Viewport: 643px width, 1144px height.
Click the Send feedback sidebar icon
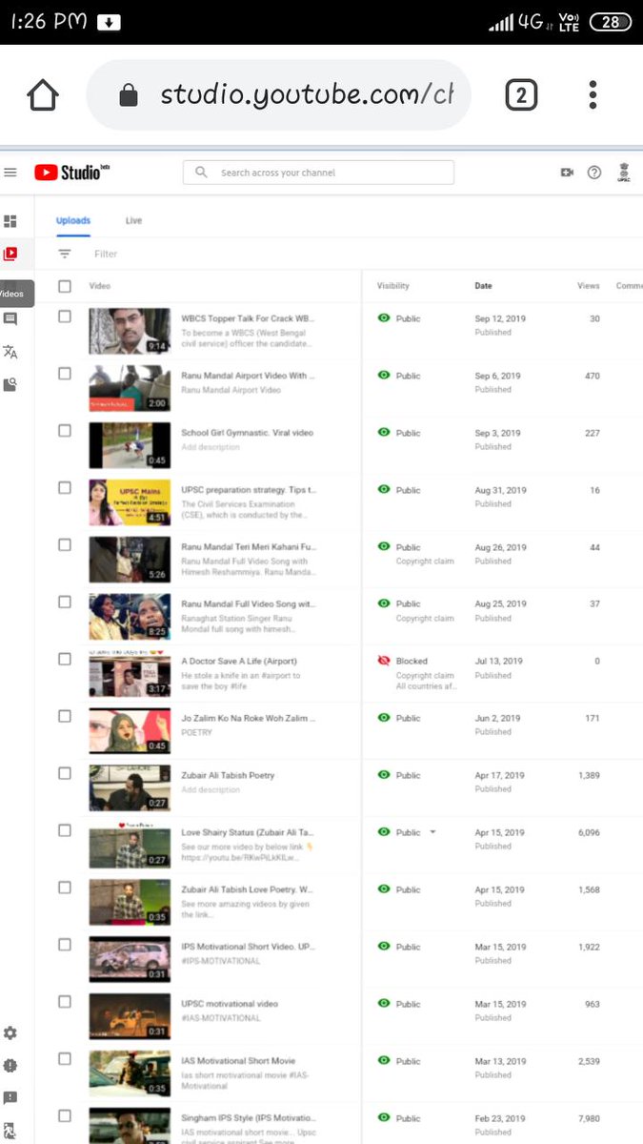click(x=10, y=1098)
